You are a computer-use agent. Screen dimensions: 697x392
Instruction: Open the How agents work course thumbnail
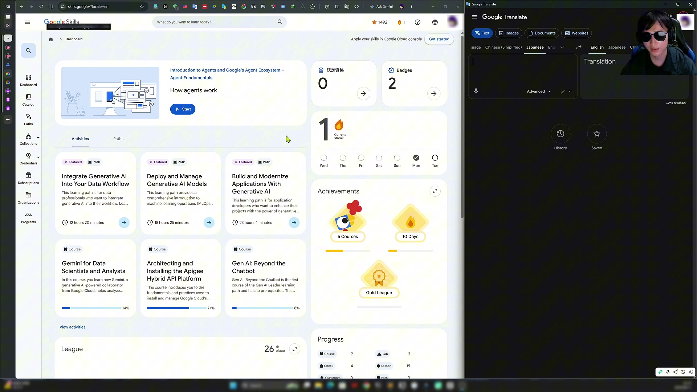click(x=110, y=93)
